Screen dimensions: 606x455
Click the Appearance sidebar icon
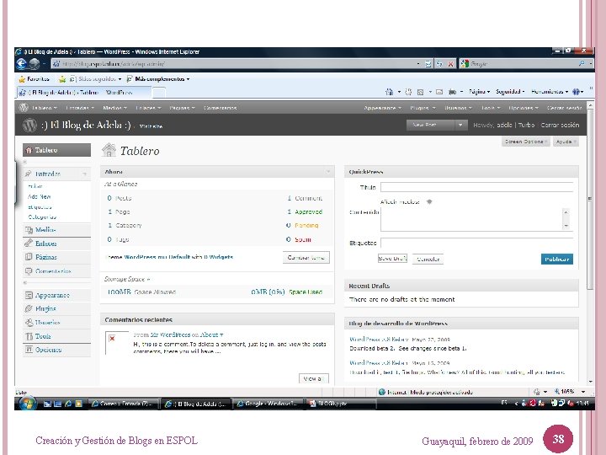point(29,295)
